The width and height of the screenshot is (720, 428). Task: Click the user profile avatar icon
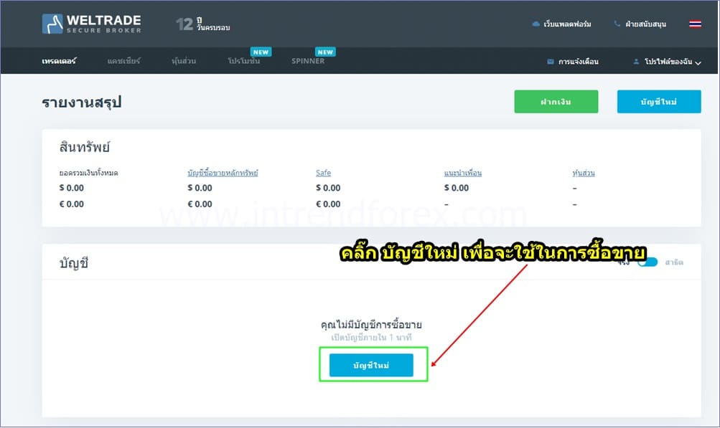click(x=636, y=62)
